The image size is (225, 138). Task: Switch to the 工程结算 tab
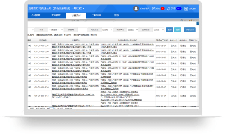pyautogui.click(x=96, y=15)
